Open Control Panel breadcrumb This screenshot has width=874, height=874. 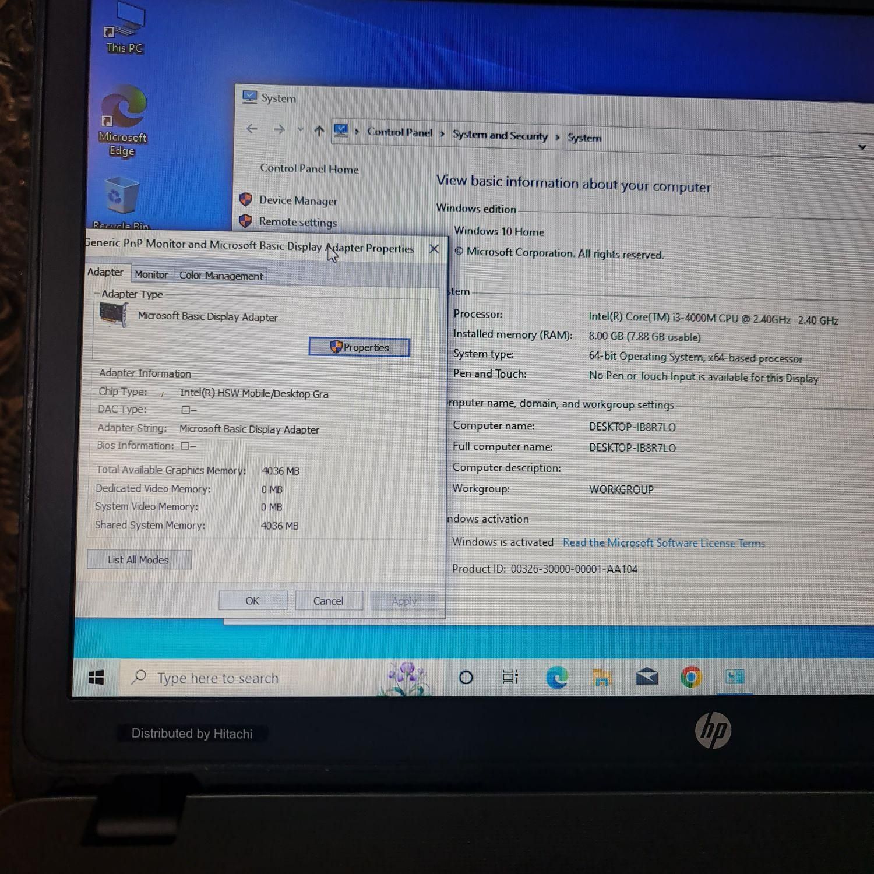click(x=400, y=132)
